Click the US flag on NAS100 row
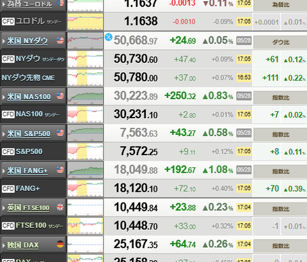Viewport: 307px width, 262px height. (60, 96)
